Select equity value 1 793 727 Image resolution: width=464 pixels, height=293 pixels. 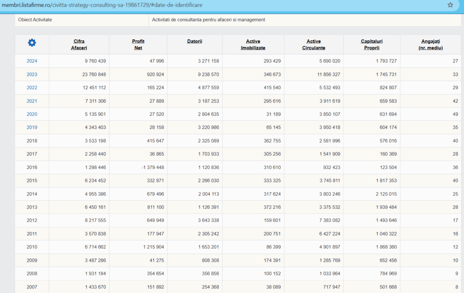[x=387, y=61]
